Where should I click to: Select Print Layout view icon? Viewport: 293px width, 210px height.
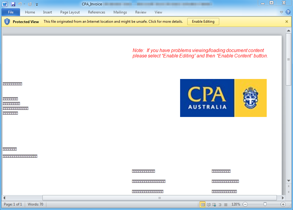203,205
